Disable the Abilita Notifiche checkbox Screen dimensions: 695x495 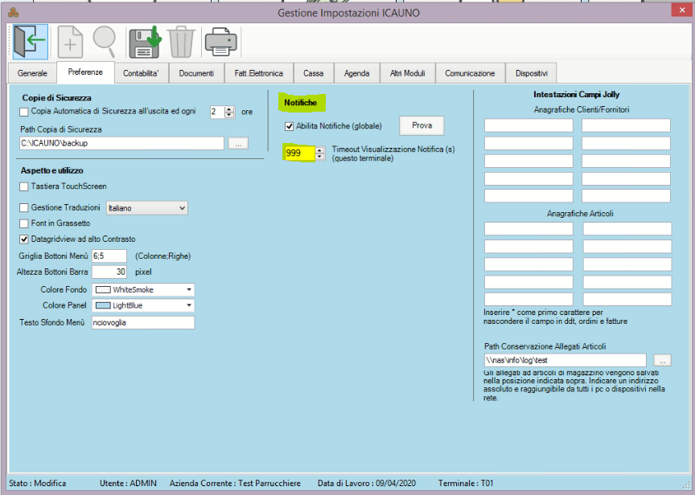[x=289, y=126]
